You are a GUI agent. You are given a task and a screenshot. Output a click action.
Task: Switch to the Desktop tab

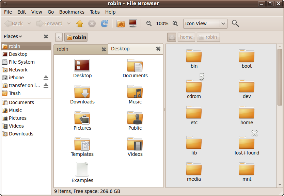coord(121,49)
